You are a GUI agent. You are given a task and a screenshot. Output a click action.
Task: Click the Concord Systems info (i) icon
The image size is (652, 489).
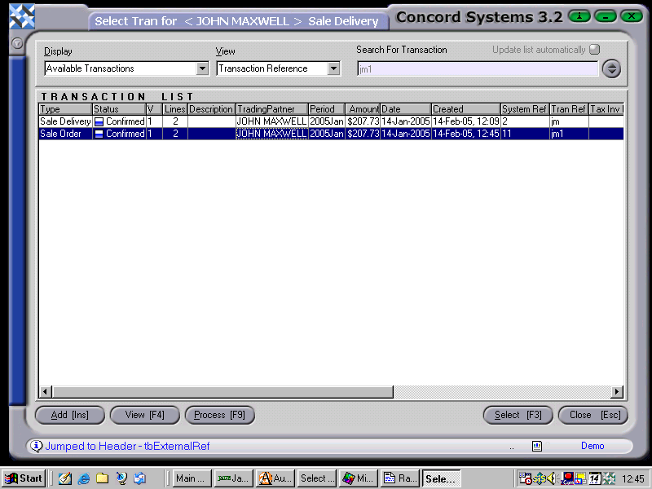[x=579, y=16]
